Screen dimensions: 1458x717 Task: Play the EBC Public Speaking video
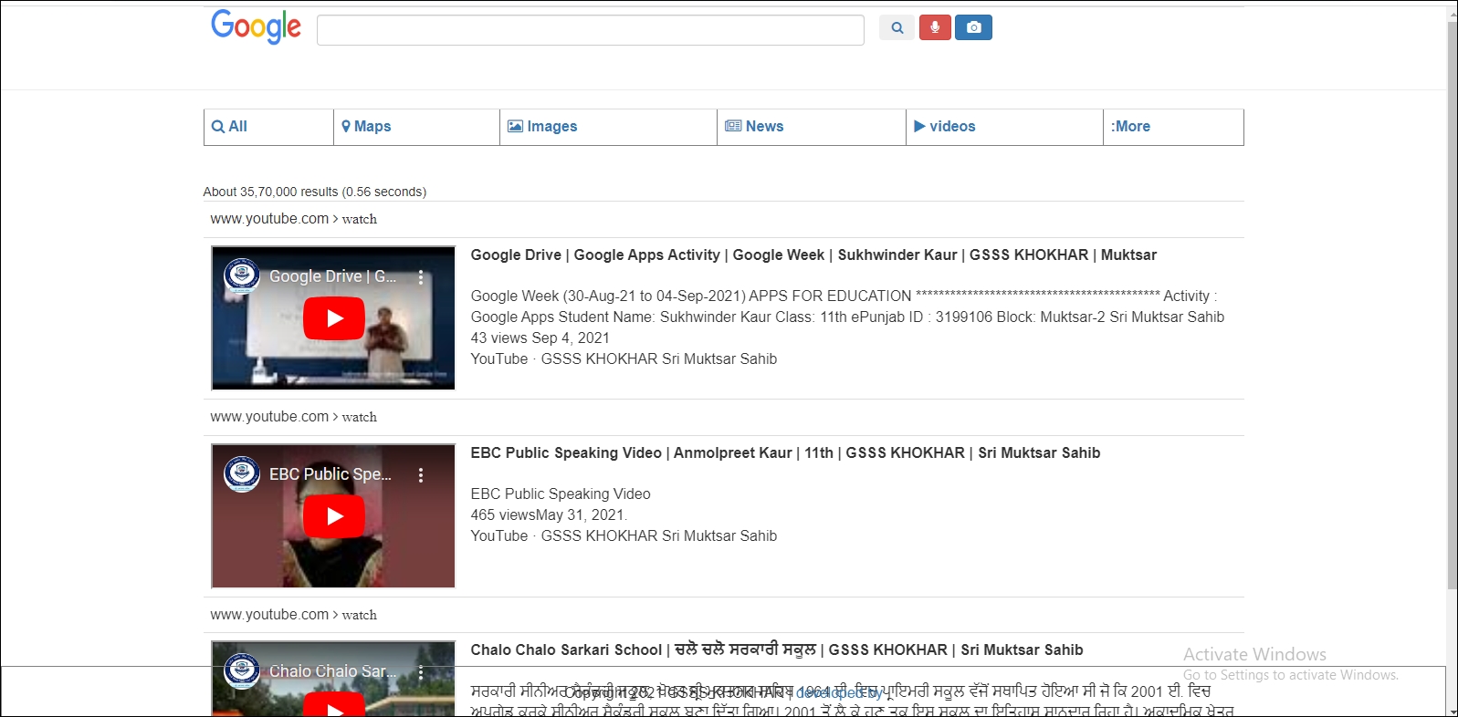point(334,516)
